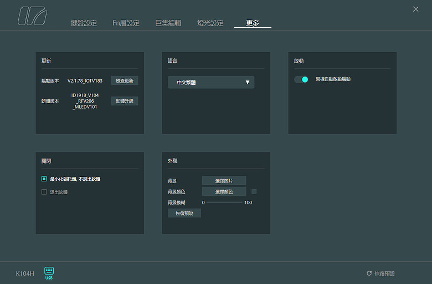Open the 鍵盤設定 tab
The width and height of the screenshot is (432, 284).
[84, 23]
